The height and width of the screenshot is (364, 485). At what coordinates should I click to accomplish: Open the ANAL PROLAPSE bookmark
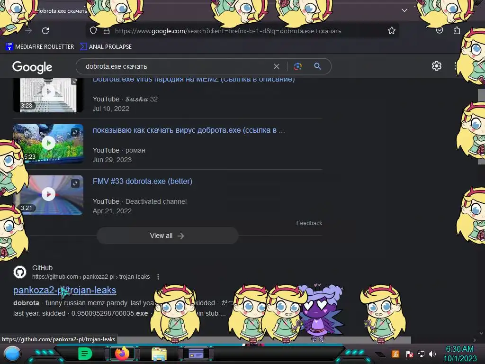click(106, 47)
